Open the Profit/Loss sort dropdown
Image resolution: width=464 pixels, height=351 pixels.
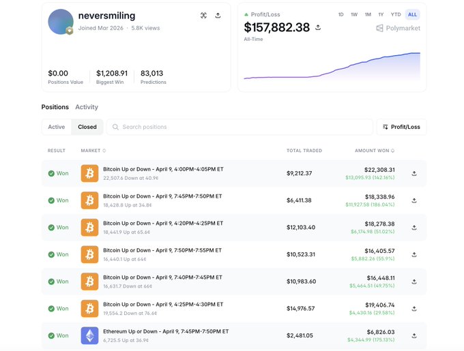(401, 127)
